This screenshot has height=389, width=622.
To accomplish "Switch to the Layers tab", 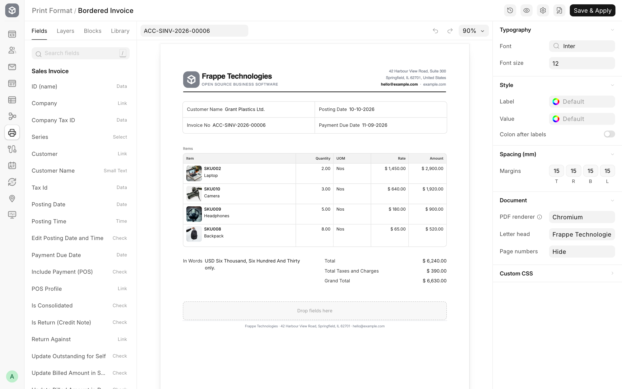I will [65, 31].
